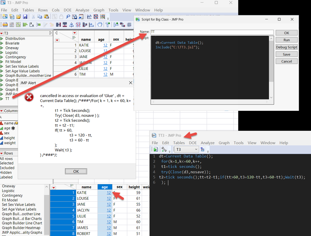Click the sex column header in upper table
Image resolution: width=311 pixels, height=236 pixels.
click(x=116, y=39)
